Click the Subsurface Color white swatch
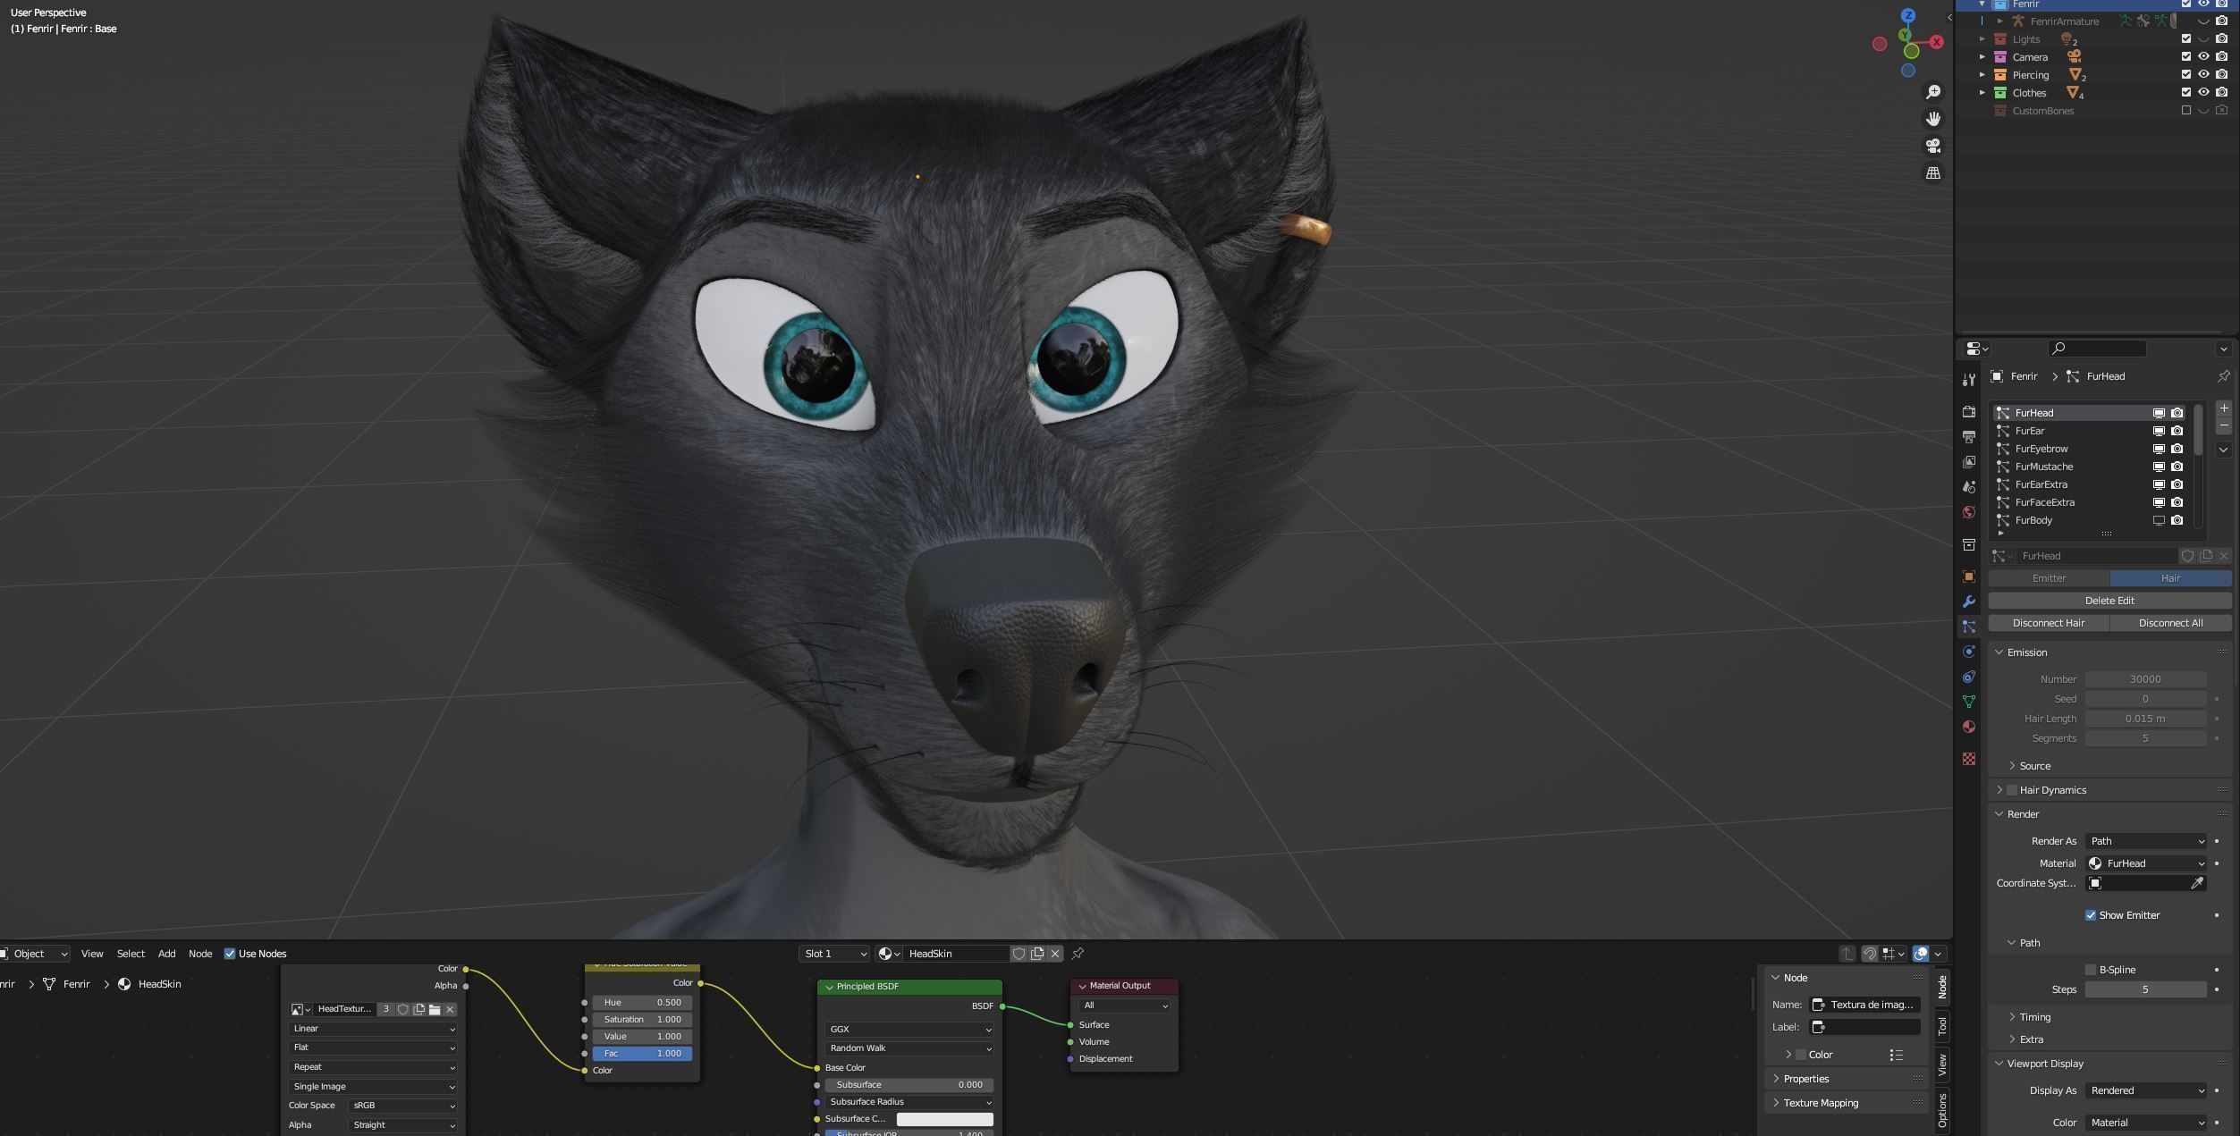The image size is (2240, 1136). tap(944, 1119)
